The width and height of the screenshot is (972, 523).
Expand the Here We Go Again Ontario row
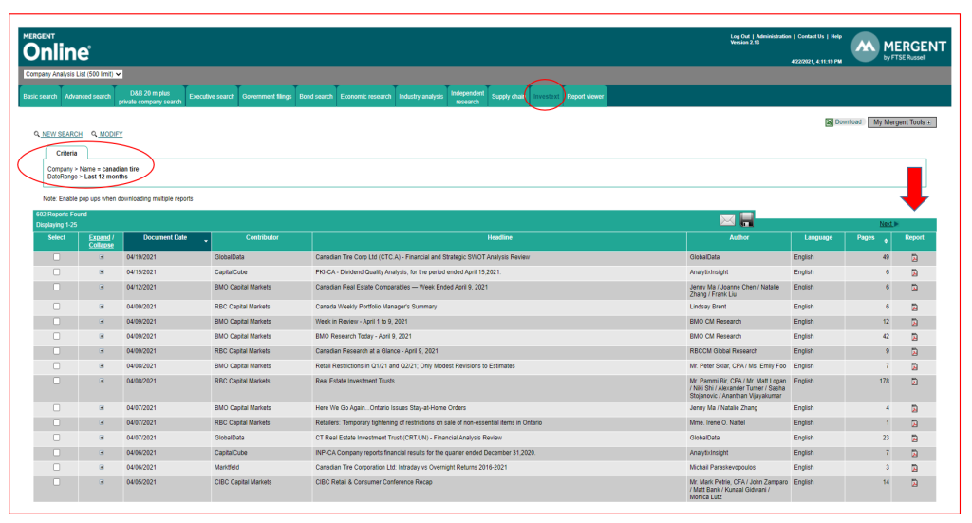coord(102,408)
